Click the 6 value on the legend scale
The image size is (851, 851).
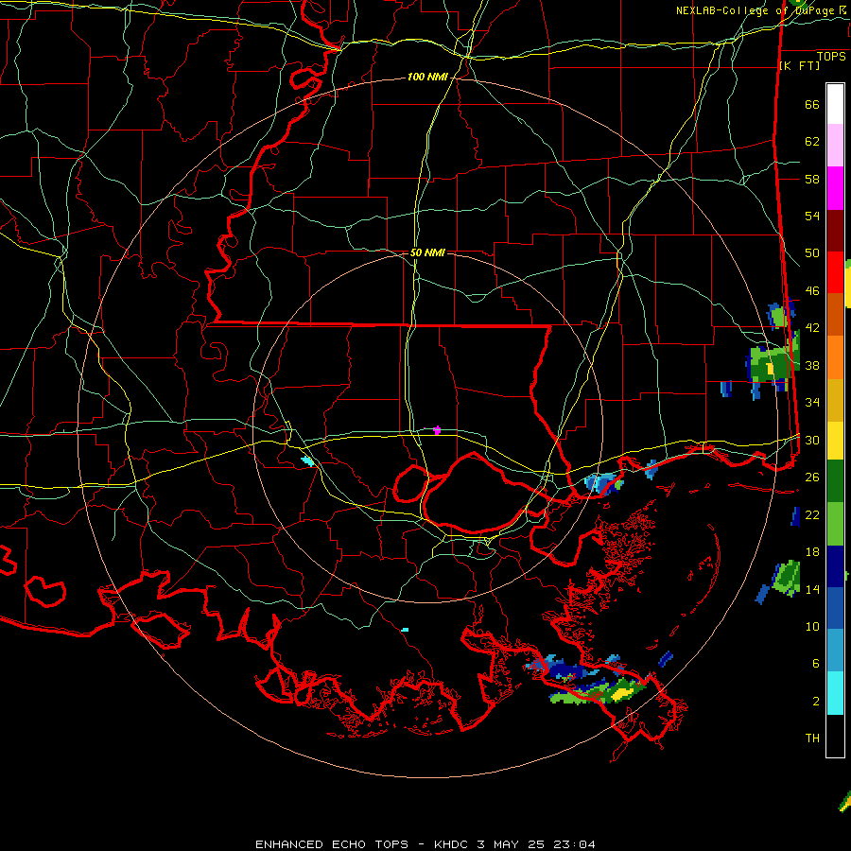coord(816,664)
